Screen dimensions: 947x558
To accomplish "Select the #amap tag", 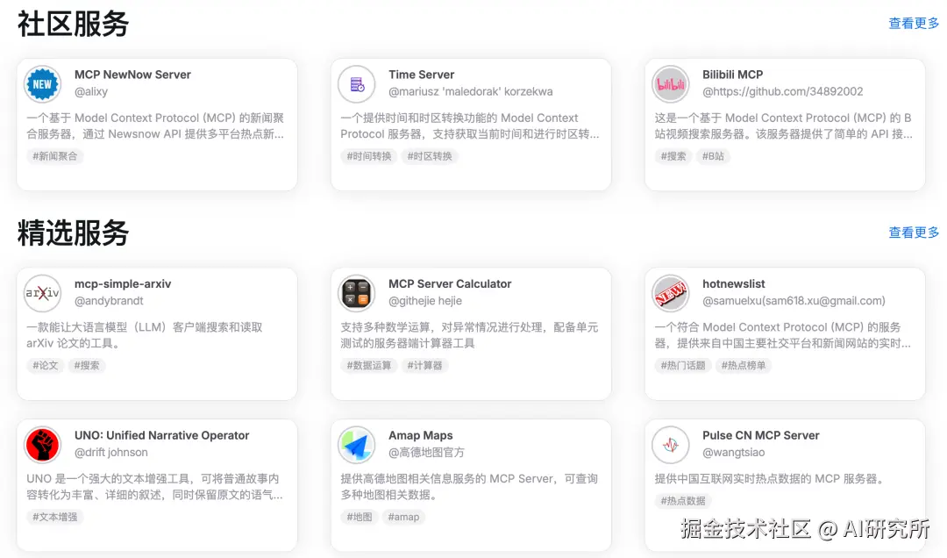I will pos(403,517).
